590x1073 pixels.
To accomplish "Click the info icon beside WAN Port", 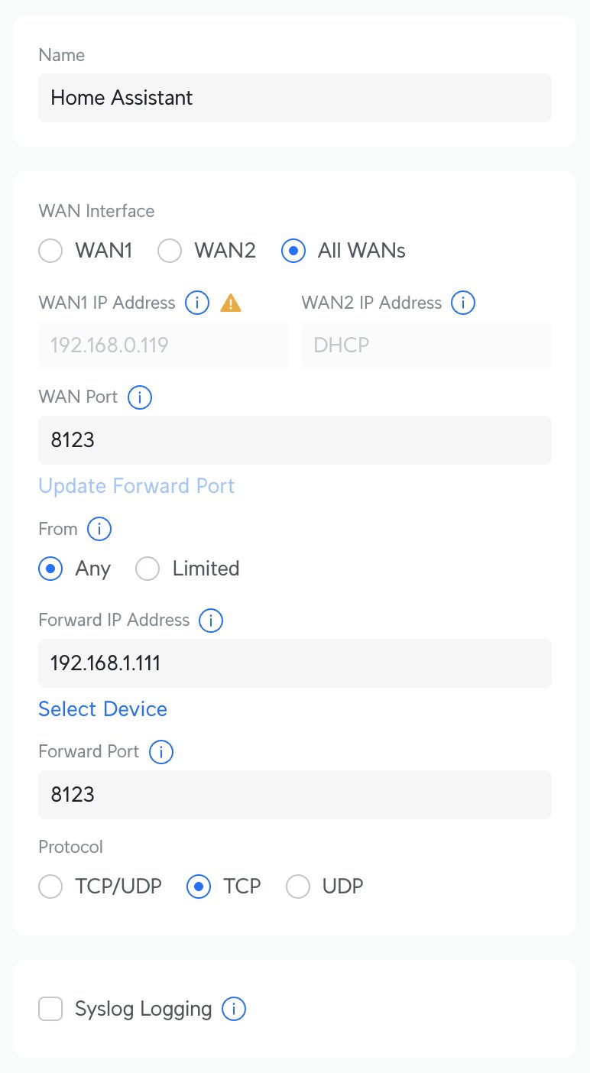I will tap(140, 397).
